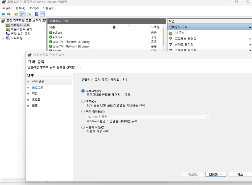Select the 프로그램(P) radio option
The width and height of the screenshot is (252, 185).
click(x=83, y=91)
